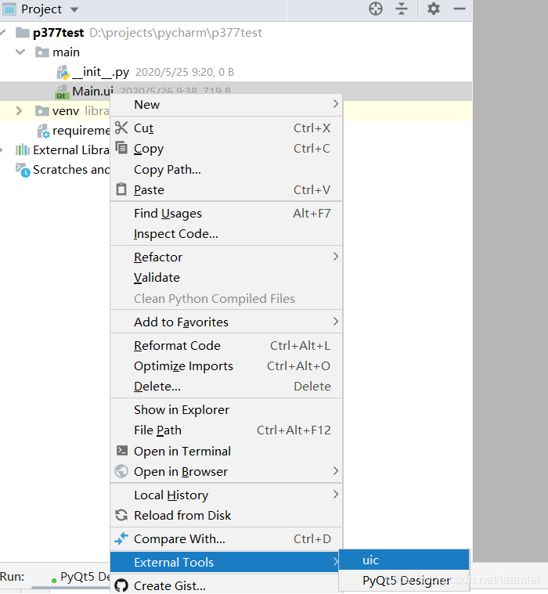Screen dimensions: 548x594
Task: Select Show in Explorer
Action: (226, 410)
